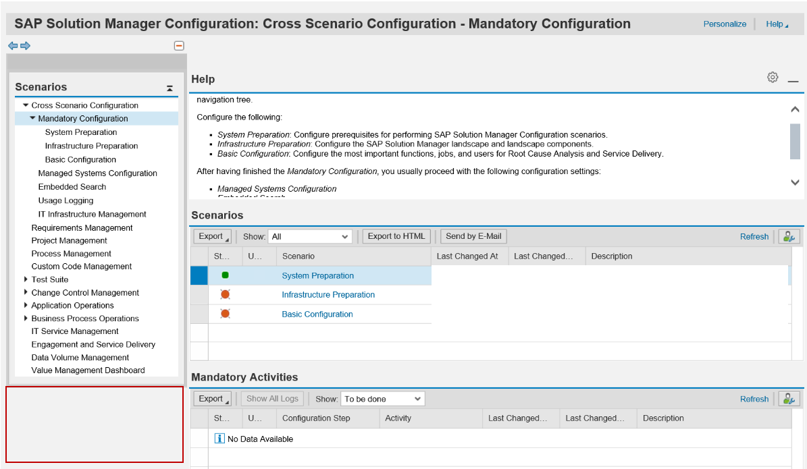The height and width of the screenshot is (469, 807).
Task: Open Help panel settings gear
Action: click(x=773, y=77)
